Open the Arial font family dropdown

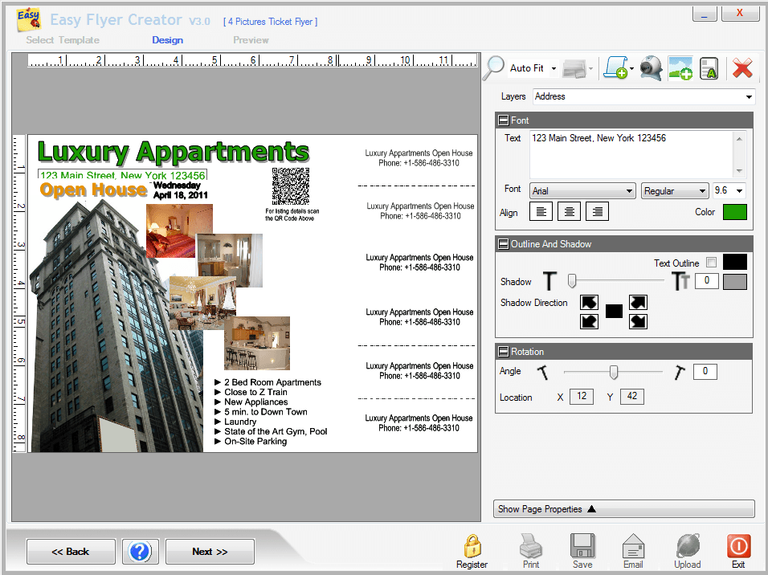coord(582,190)
